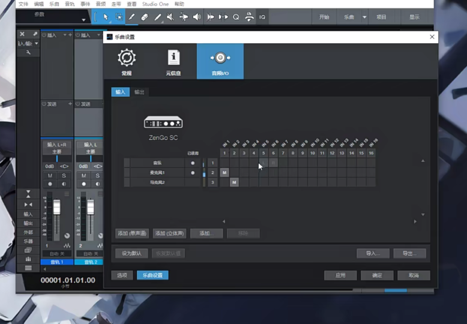The width and height of the screenshot is (467, 324).
Task: Open the 输入 L+R input selector on channel 1
Action: 56,145
